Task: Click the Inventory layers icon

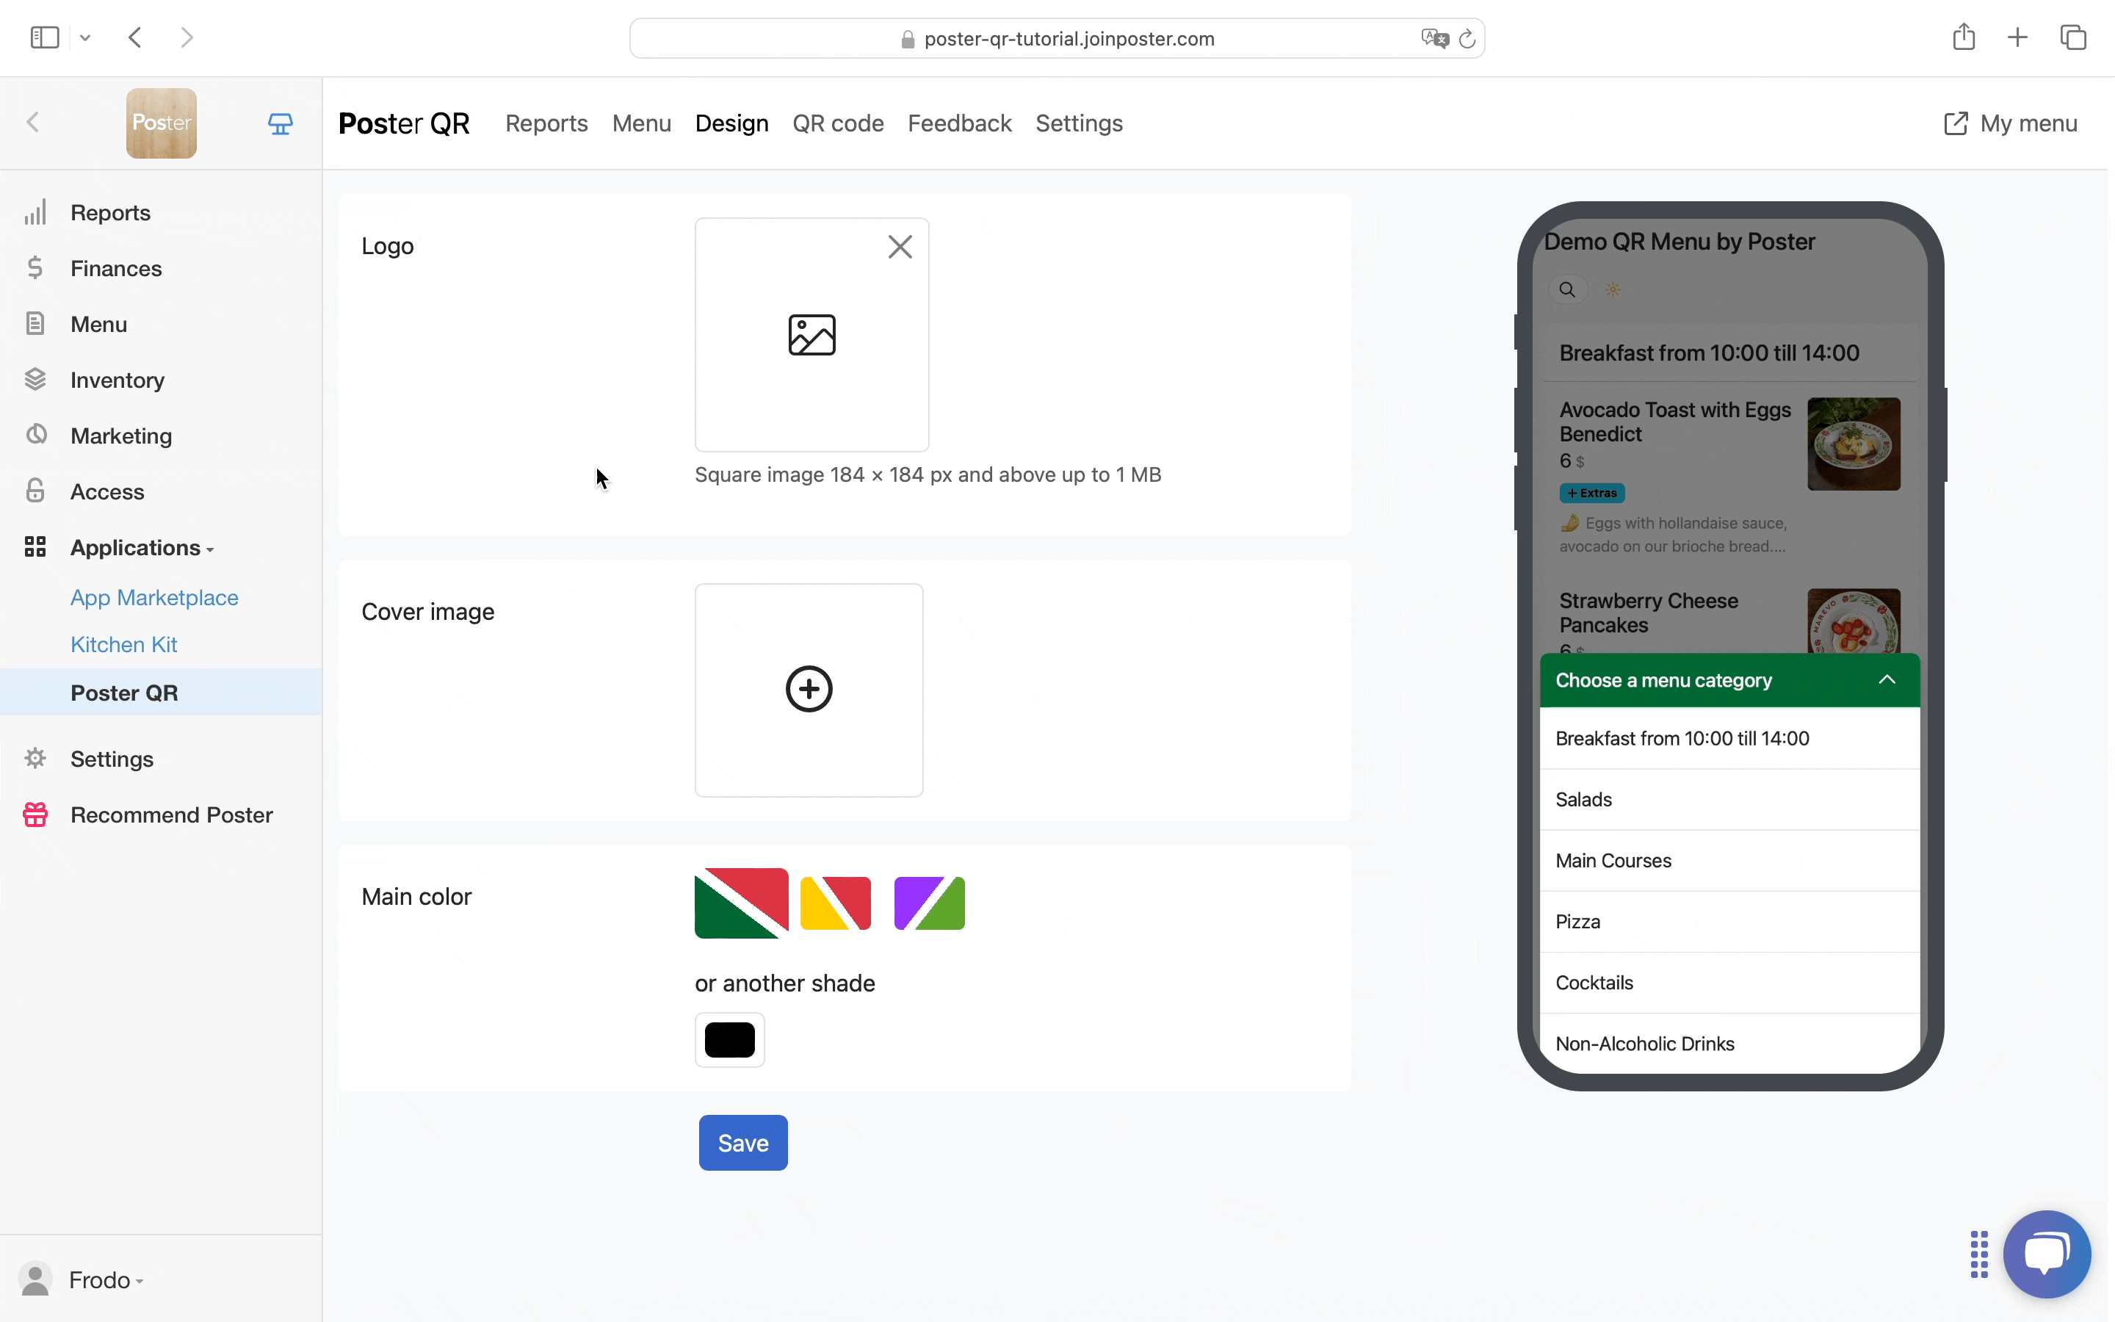Action: point(35,380)
